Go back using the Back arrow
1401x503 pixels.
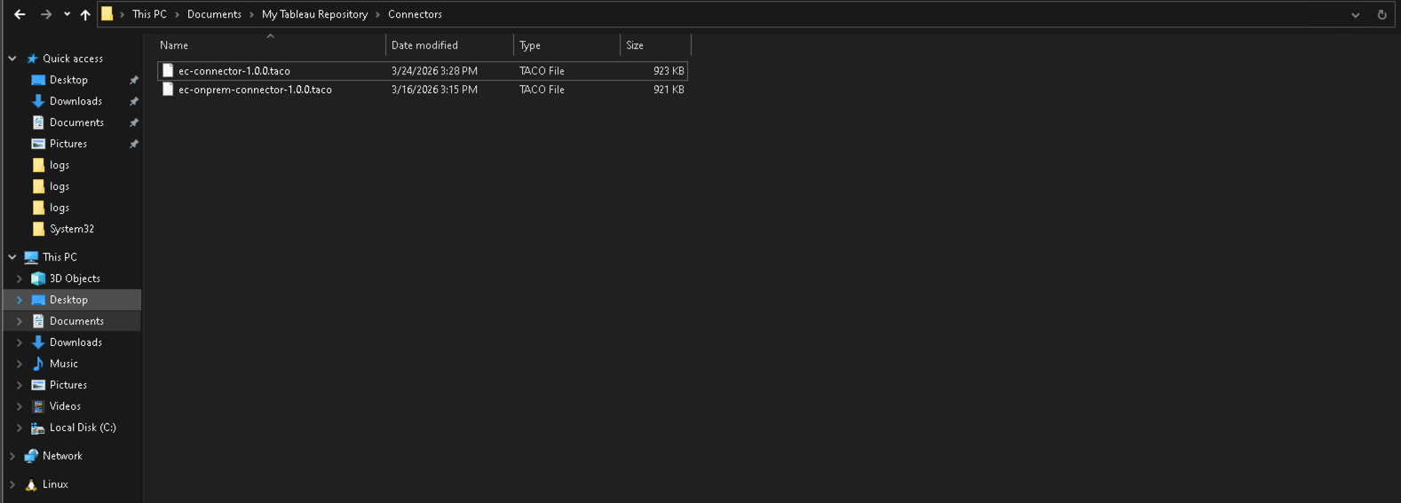click(20, 14)
